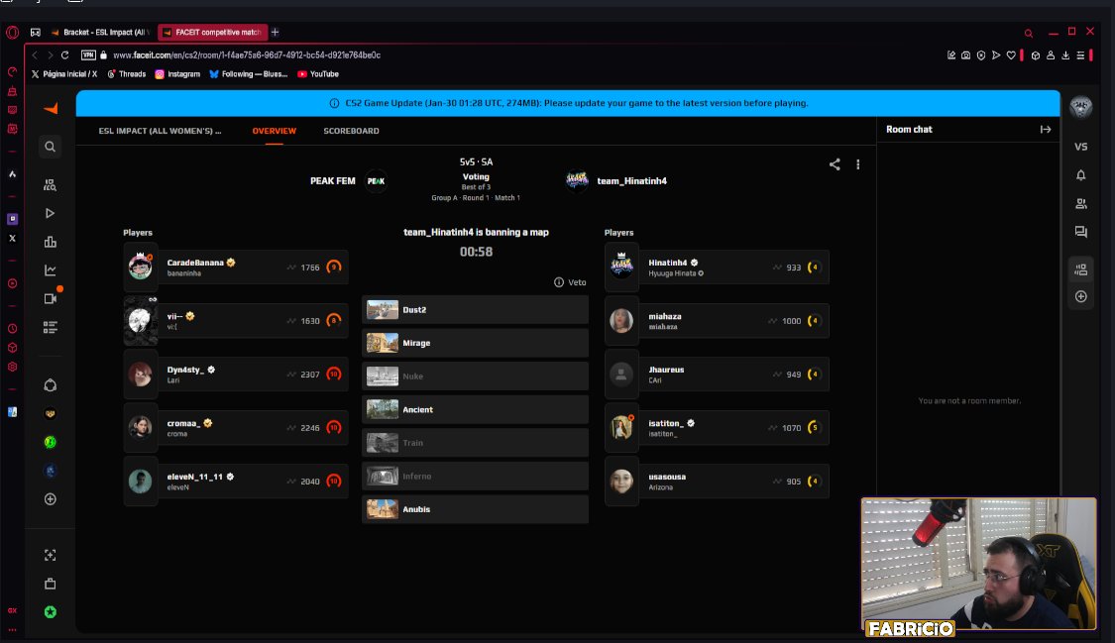Select the Ancient map row
1115x643 pixels.
tap(475, 409)
